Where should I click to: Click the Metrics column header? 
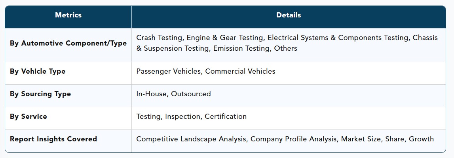click(68, 15)
